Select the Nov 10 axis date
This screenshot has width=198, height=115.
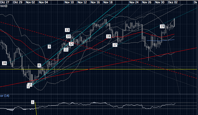69,2
